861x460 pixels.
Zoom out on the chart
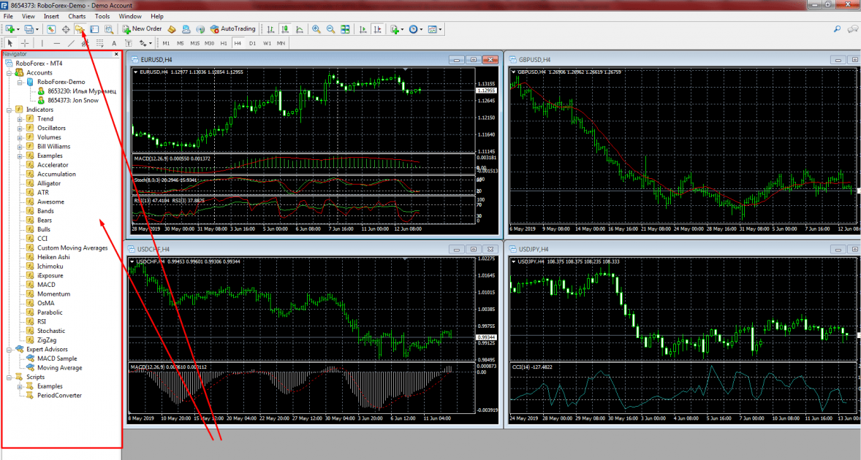click(x=330, y=29)
